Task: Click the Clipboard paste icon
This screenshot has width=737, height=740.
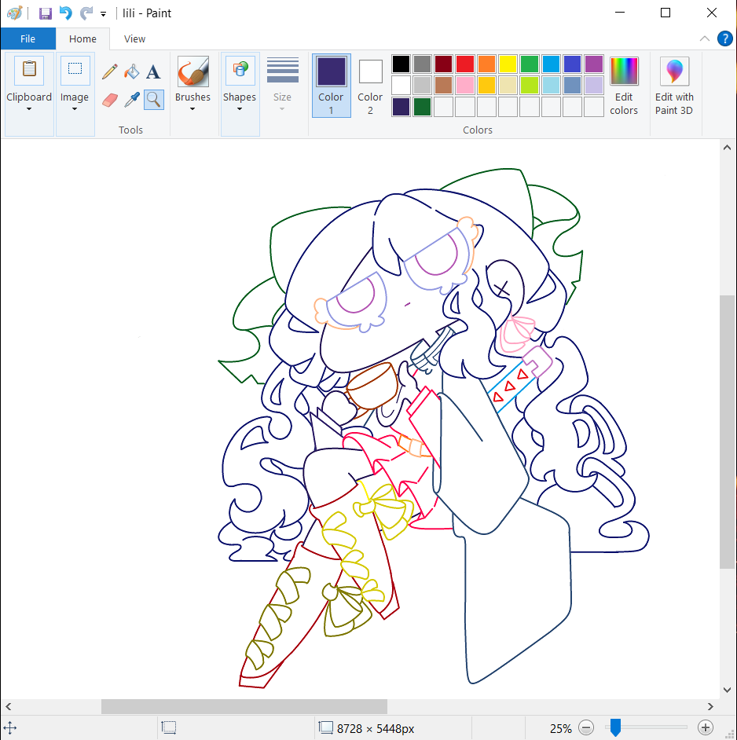Action: coord(29,71)
